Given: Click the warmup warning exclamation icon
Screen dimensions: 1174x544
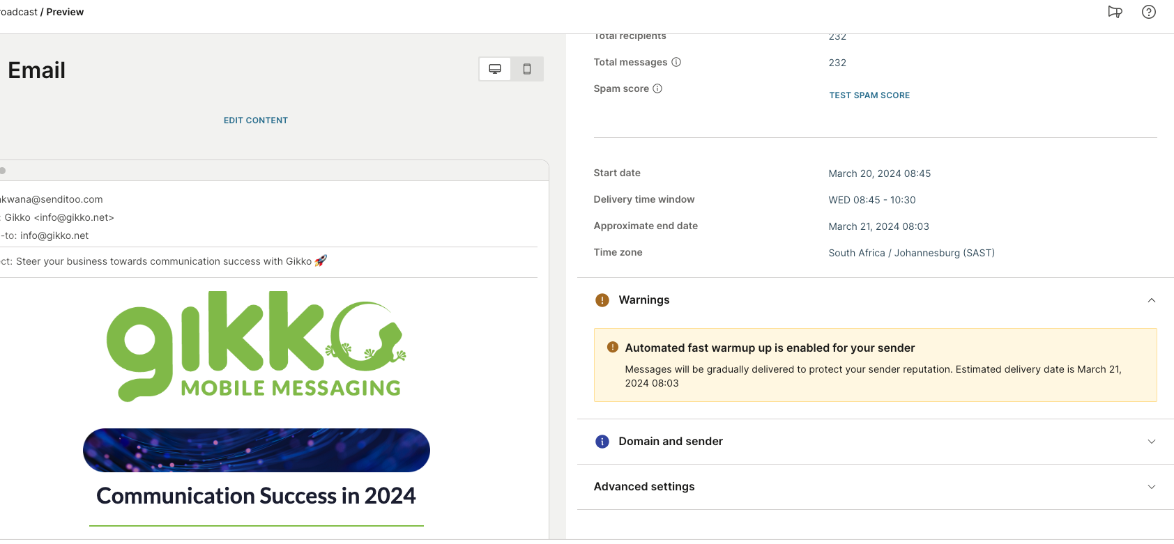Looking at the screenshot, I should click(613, 348).
